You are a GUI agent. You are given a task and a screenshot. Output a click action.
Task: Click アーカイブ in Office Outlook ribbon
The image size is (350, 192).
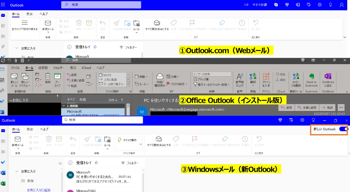point(57,80)
